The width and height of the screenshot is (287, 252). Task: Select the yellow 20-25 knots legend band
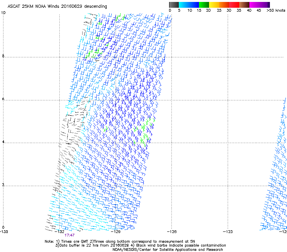tap(214, 5)
